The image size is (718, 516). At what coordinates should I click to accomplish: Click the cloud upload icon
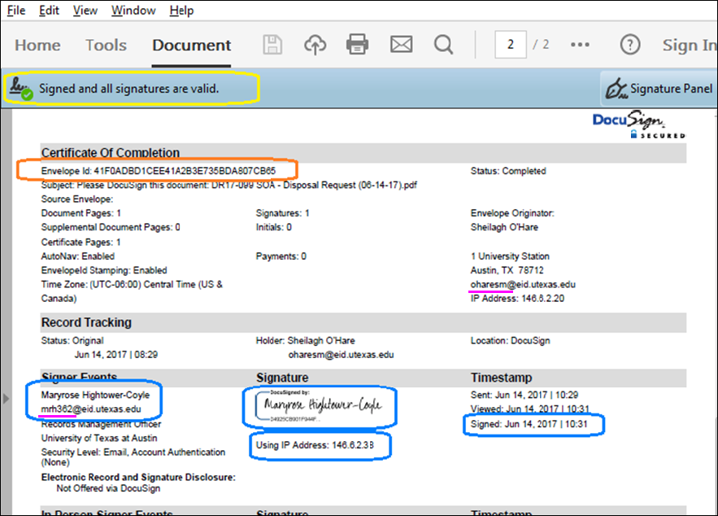pyautogui.click(x=315, y=45)
